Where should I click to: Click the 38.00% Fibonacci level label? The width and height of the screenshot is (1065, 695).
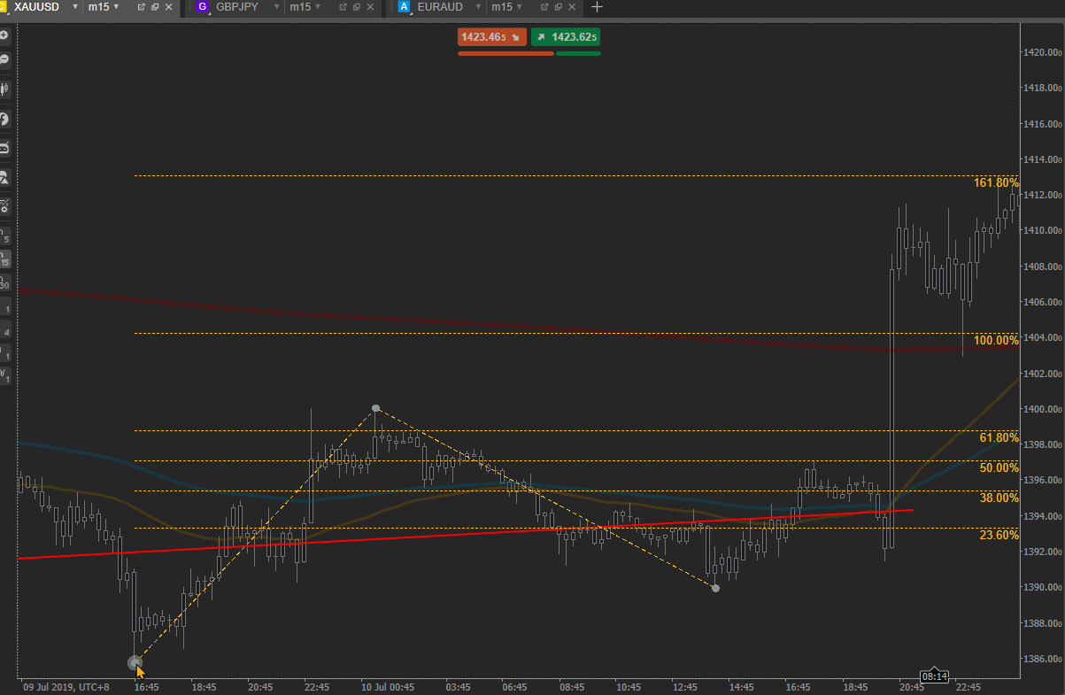point(999,498)
